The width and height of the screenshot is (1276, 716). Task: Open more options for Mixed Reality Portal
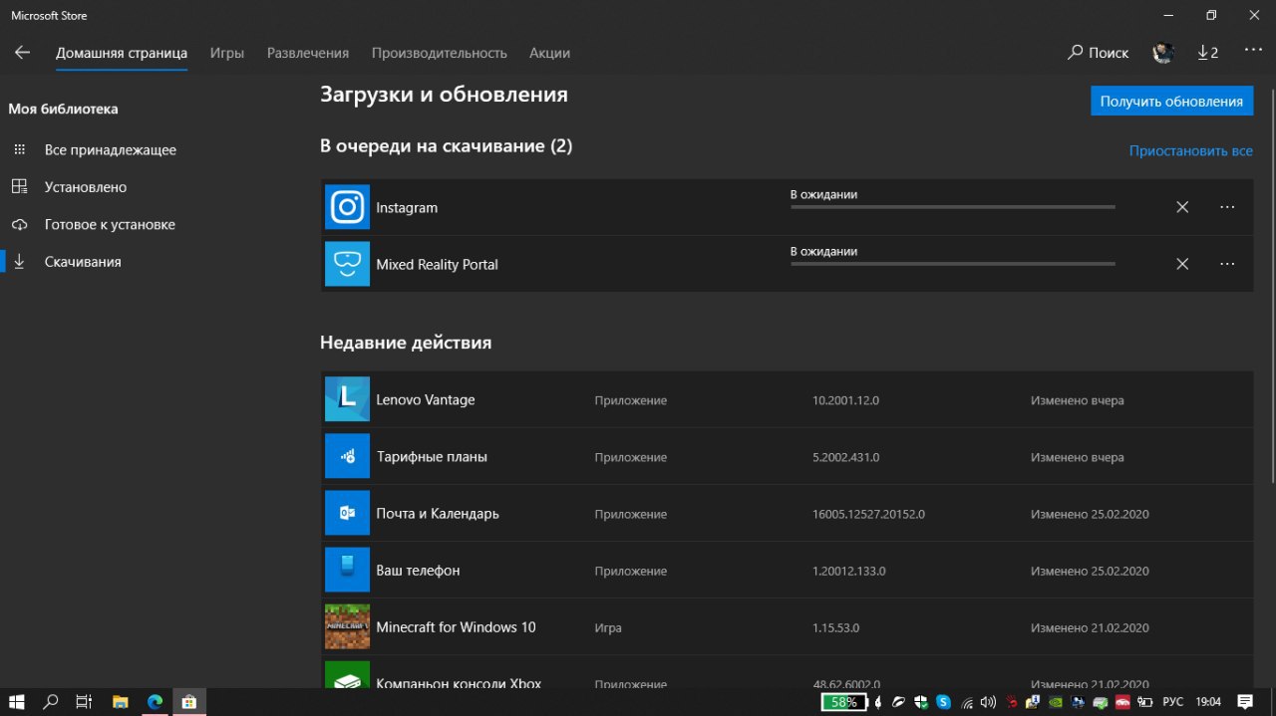1227,264
